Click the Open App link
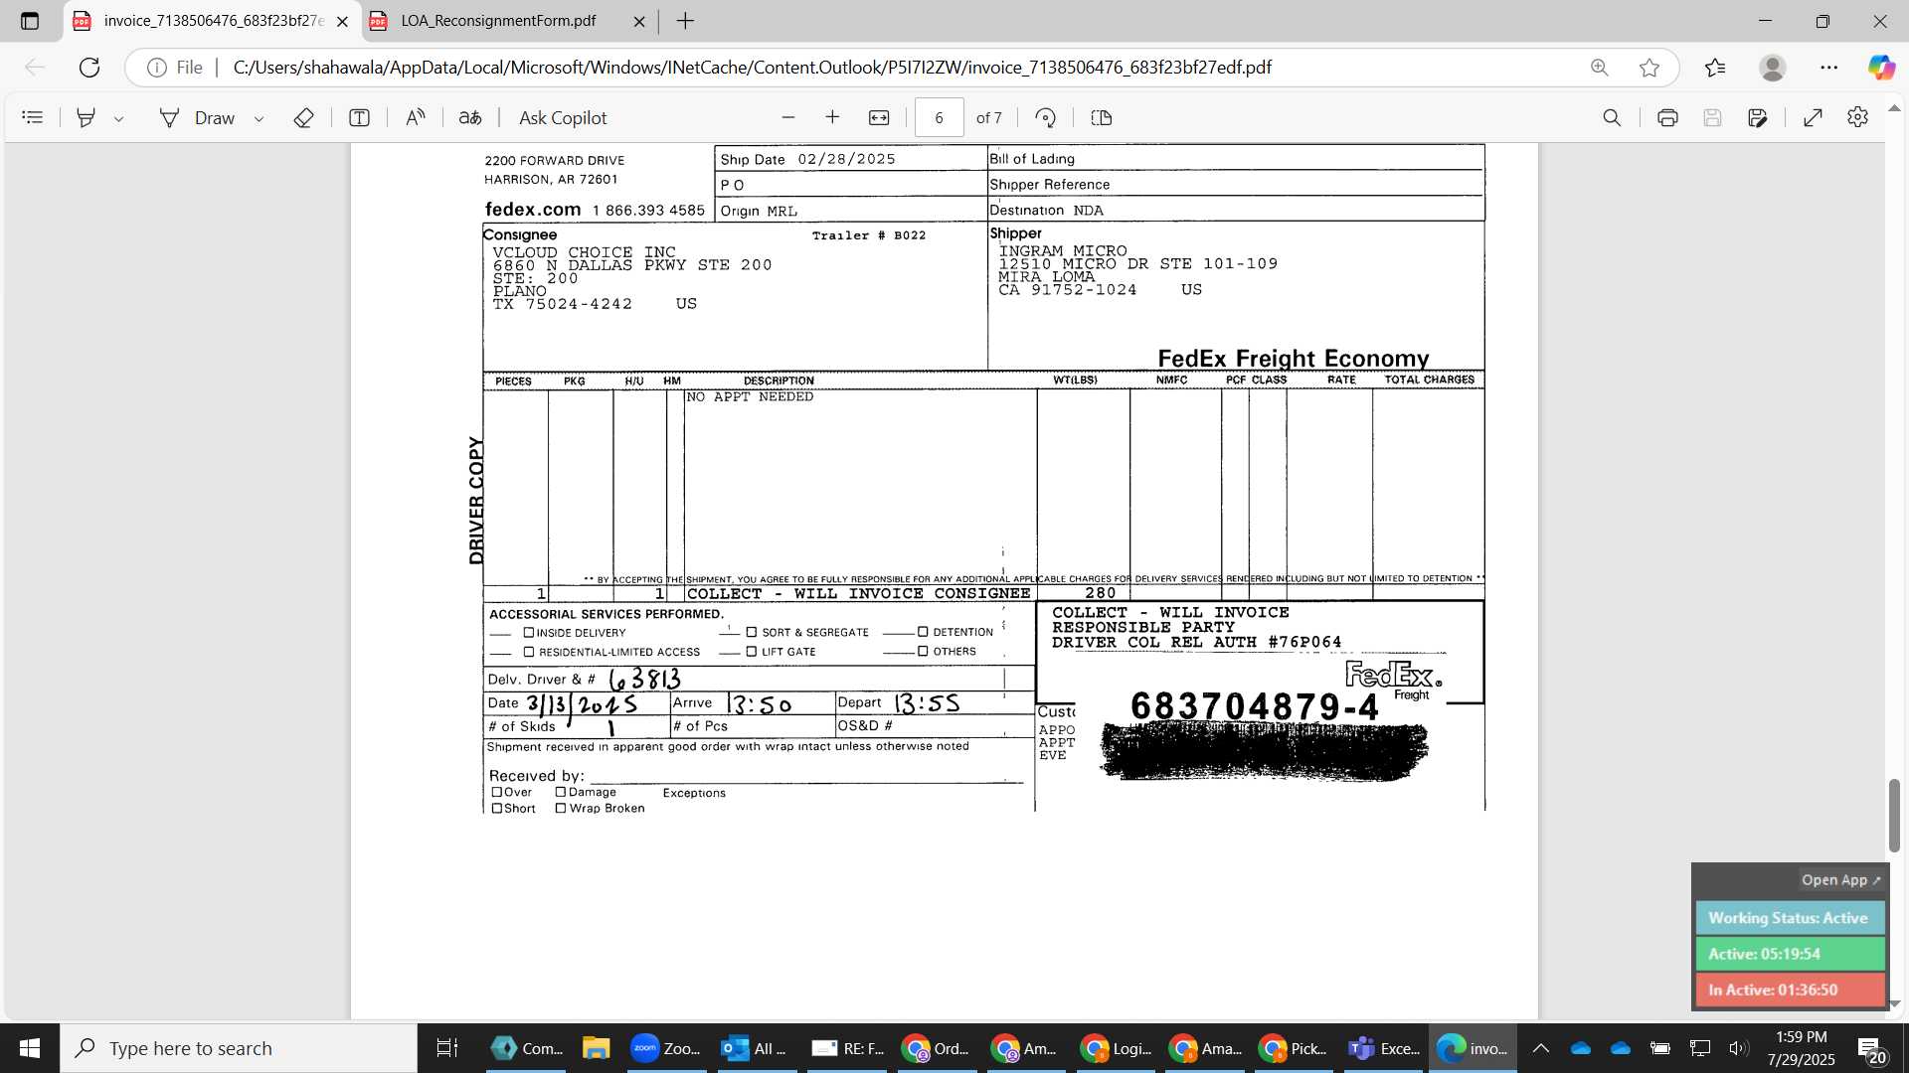The image size is (1909, 1073). [1840, 880]
